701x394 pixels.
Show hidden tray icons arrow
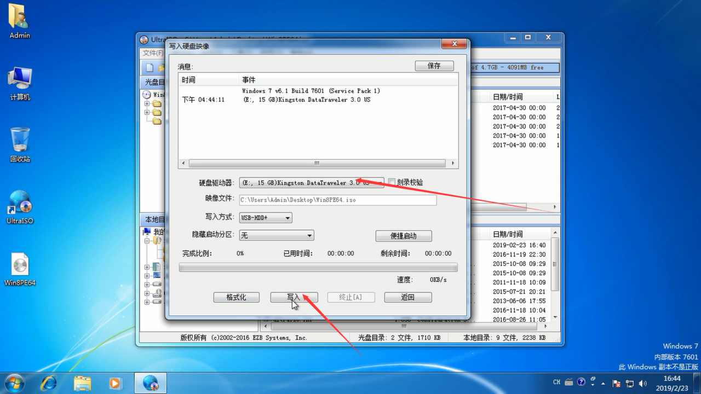(x=603, y=383)
